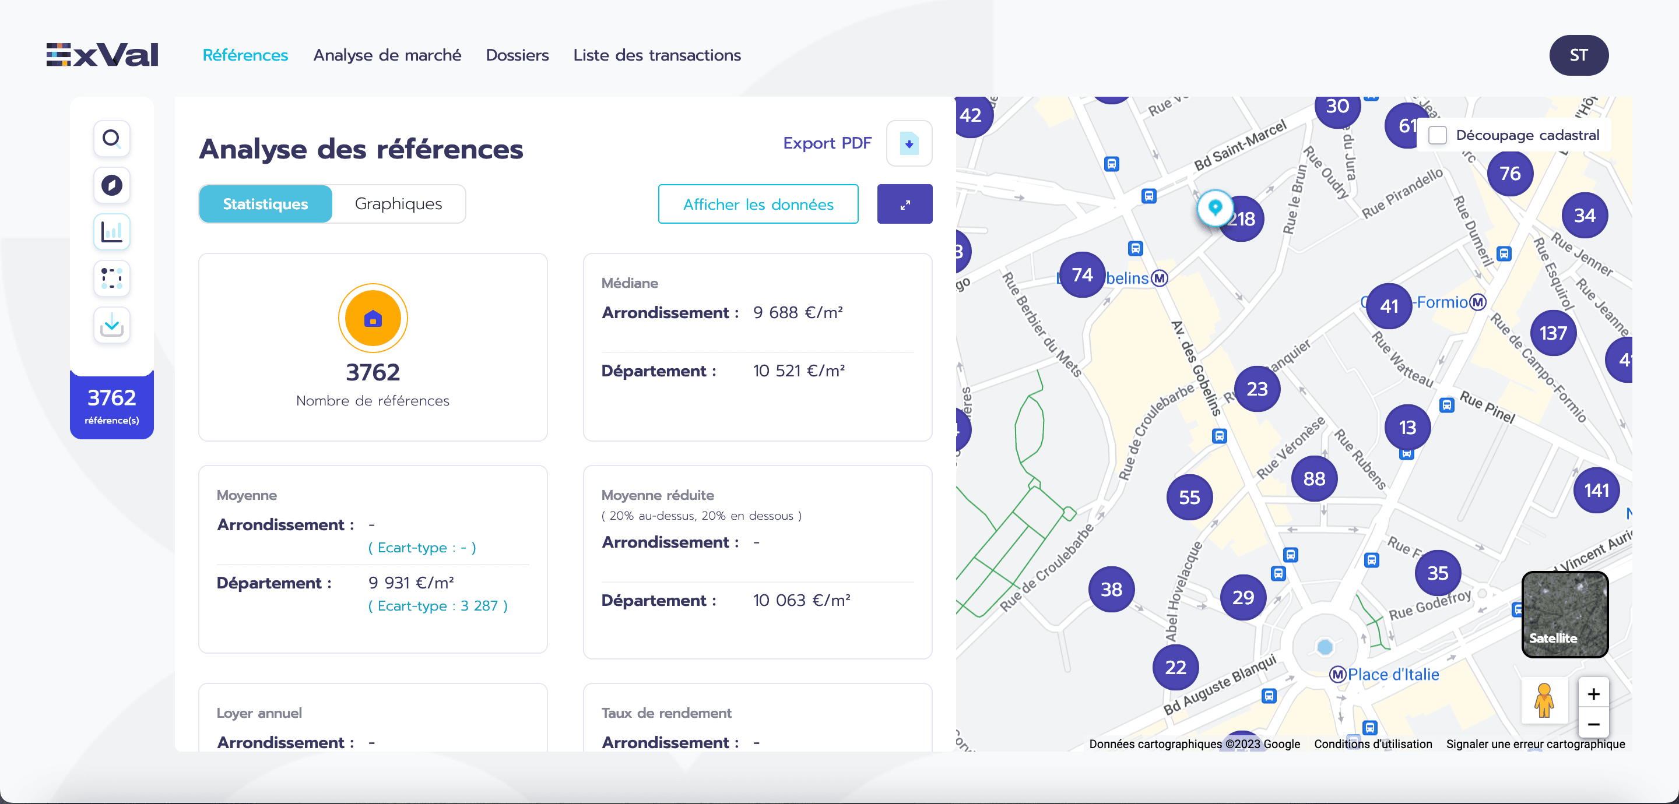The width and height of the screenshot is (1679, 804).
Task: Click the download tray sidebar icon
Action: tap(111, 325)
